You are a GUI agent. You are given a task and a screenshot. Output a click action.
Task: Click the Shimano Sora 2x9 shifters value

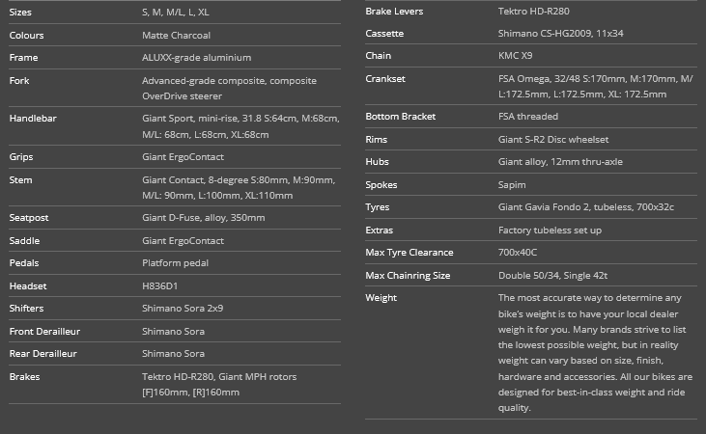tap(183, 309)
